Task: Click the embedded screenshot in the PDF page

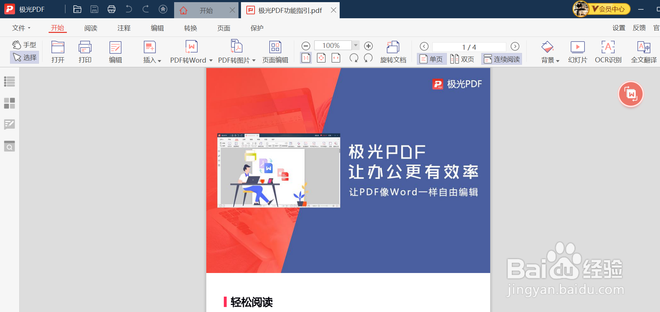Action: click(279, 171)
